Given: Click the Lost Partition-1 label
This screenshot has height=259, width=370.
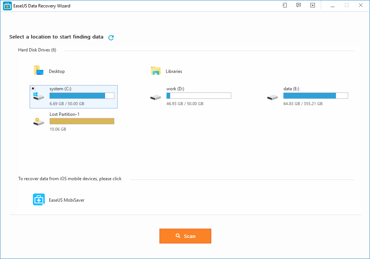Looking at the screenshot, I should pyautogui.click(x=64, y=114).
